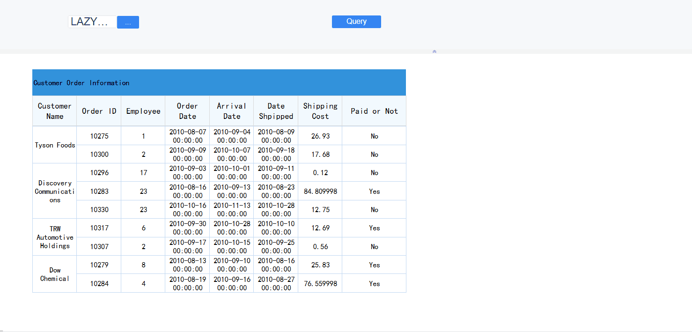Select the Employee column header
Viewport: 692px width, 332px height.
click(x=143, y=111)
